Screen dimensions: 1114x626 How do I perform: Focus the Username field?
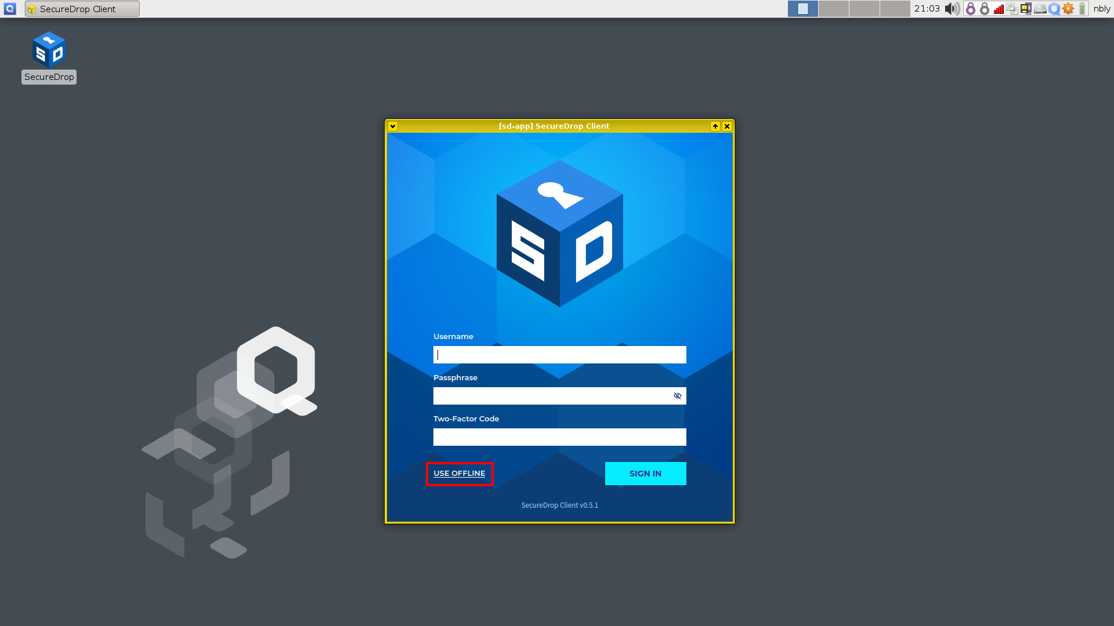560,355
